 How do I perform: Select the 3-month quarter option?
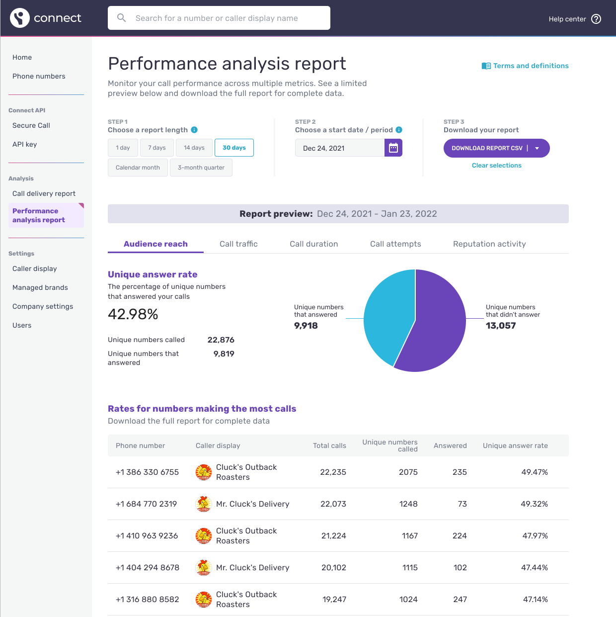201,168
